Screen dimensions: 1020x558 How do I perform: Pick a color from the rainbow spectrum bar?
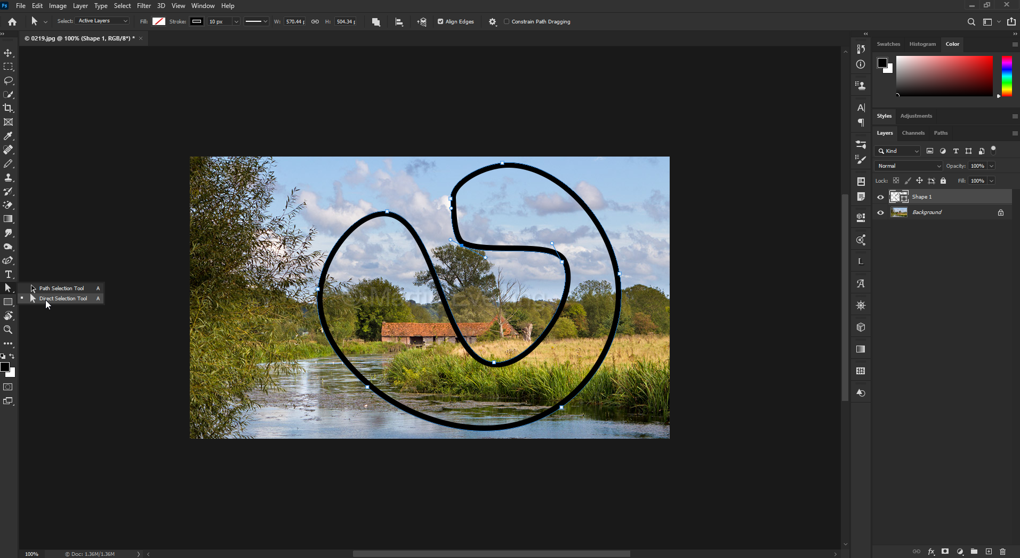pos(1006,76)
